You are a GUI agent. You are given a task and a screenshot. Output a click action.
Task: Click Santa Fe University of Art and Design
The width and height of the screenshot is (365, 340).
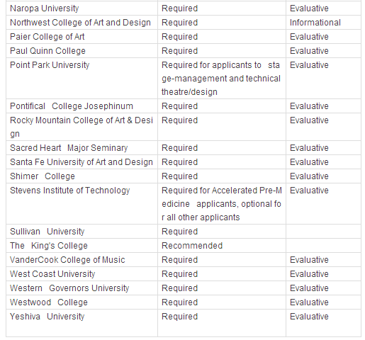click(82, 162)
